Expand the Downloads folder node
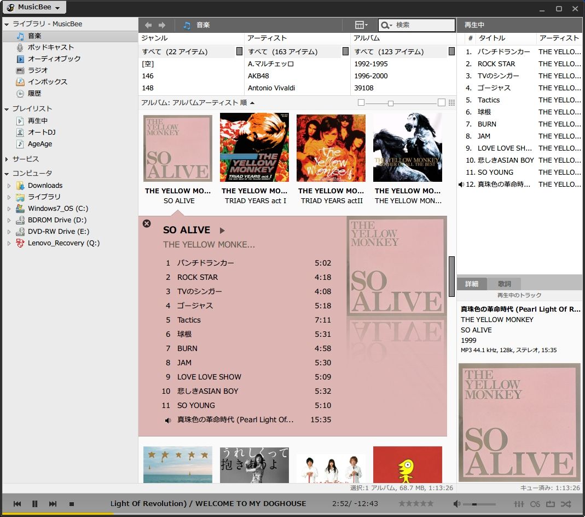This screenshot has width=585, height=517. 9,186
